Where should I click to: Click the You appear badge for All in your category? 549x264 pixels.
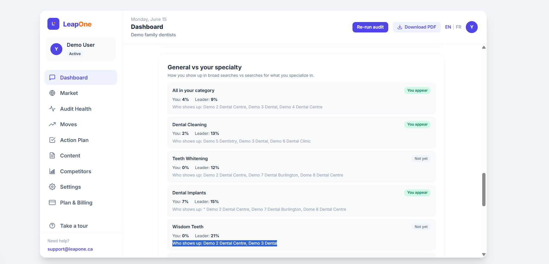click(417, 90)
